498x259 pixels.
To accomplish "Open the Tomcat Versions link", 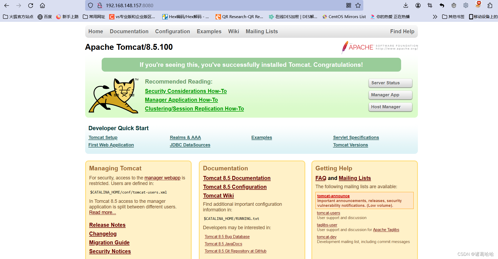I will [350, 145].
